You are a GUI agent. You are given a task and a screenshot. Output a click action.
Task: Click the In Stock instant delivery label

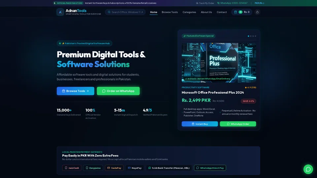207,79
